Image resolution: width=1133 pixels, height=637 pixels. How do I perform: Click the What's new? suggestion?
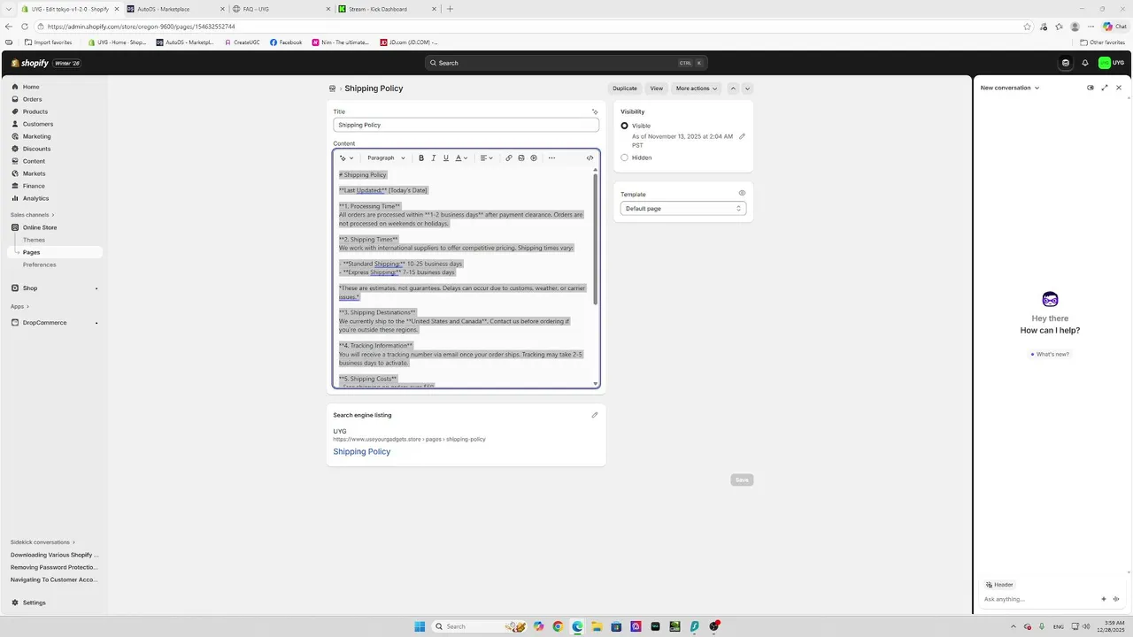pyautogui.click(x=1051, y=354)
